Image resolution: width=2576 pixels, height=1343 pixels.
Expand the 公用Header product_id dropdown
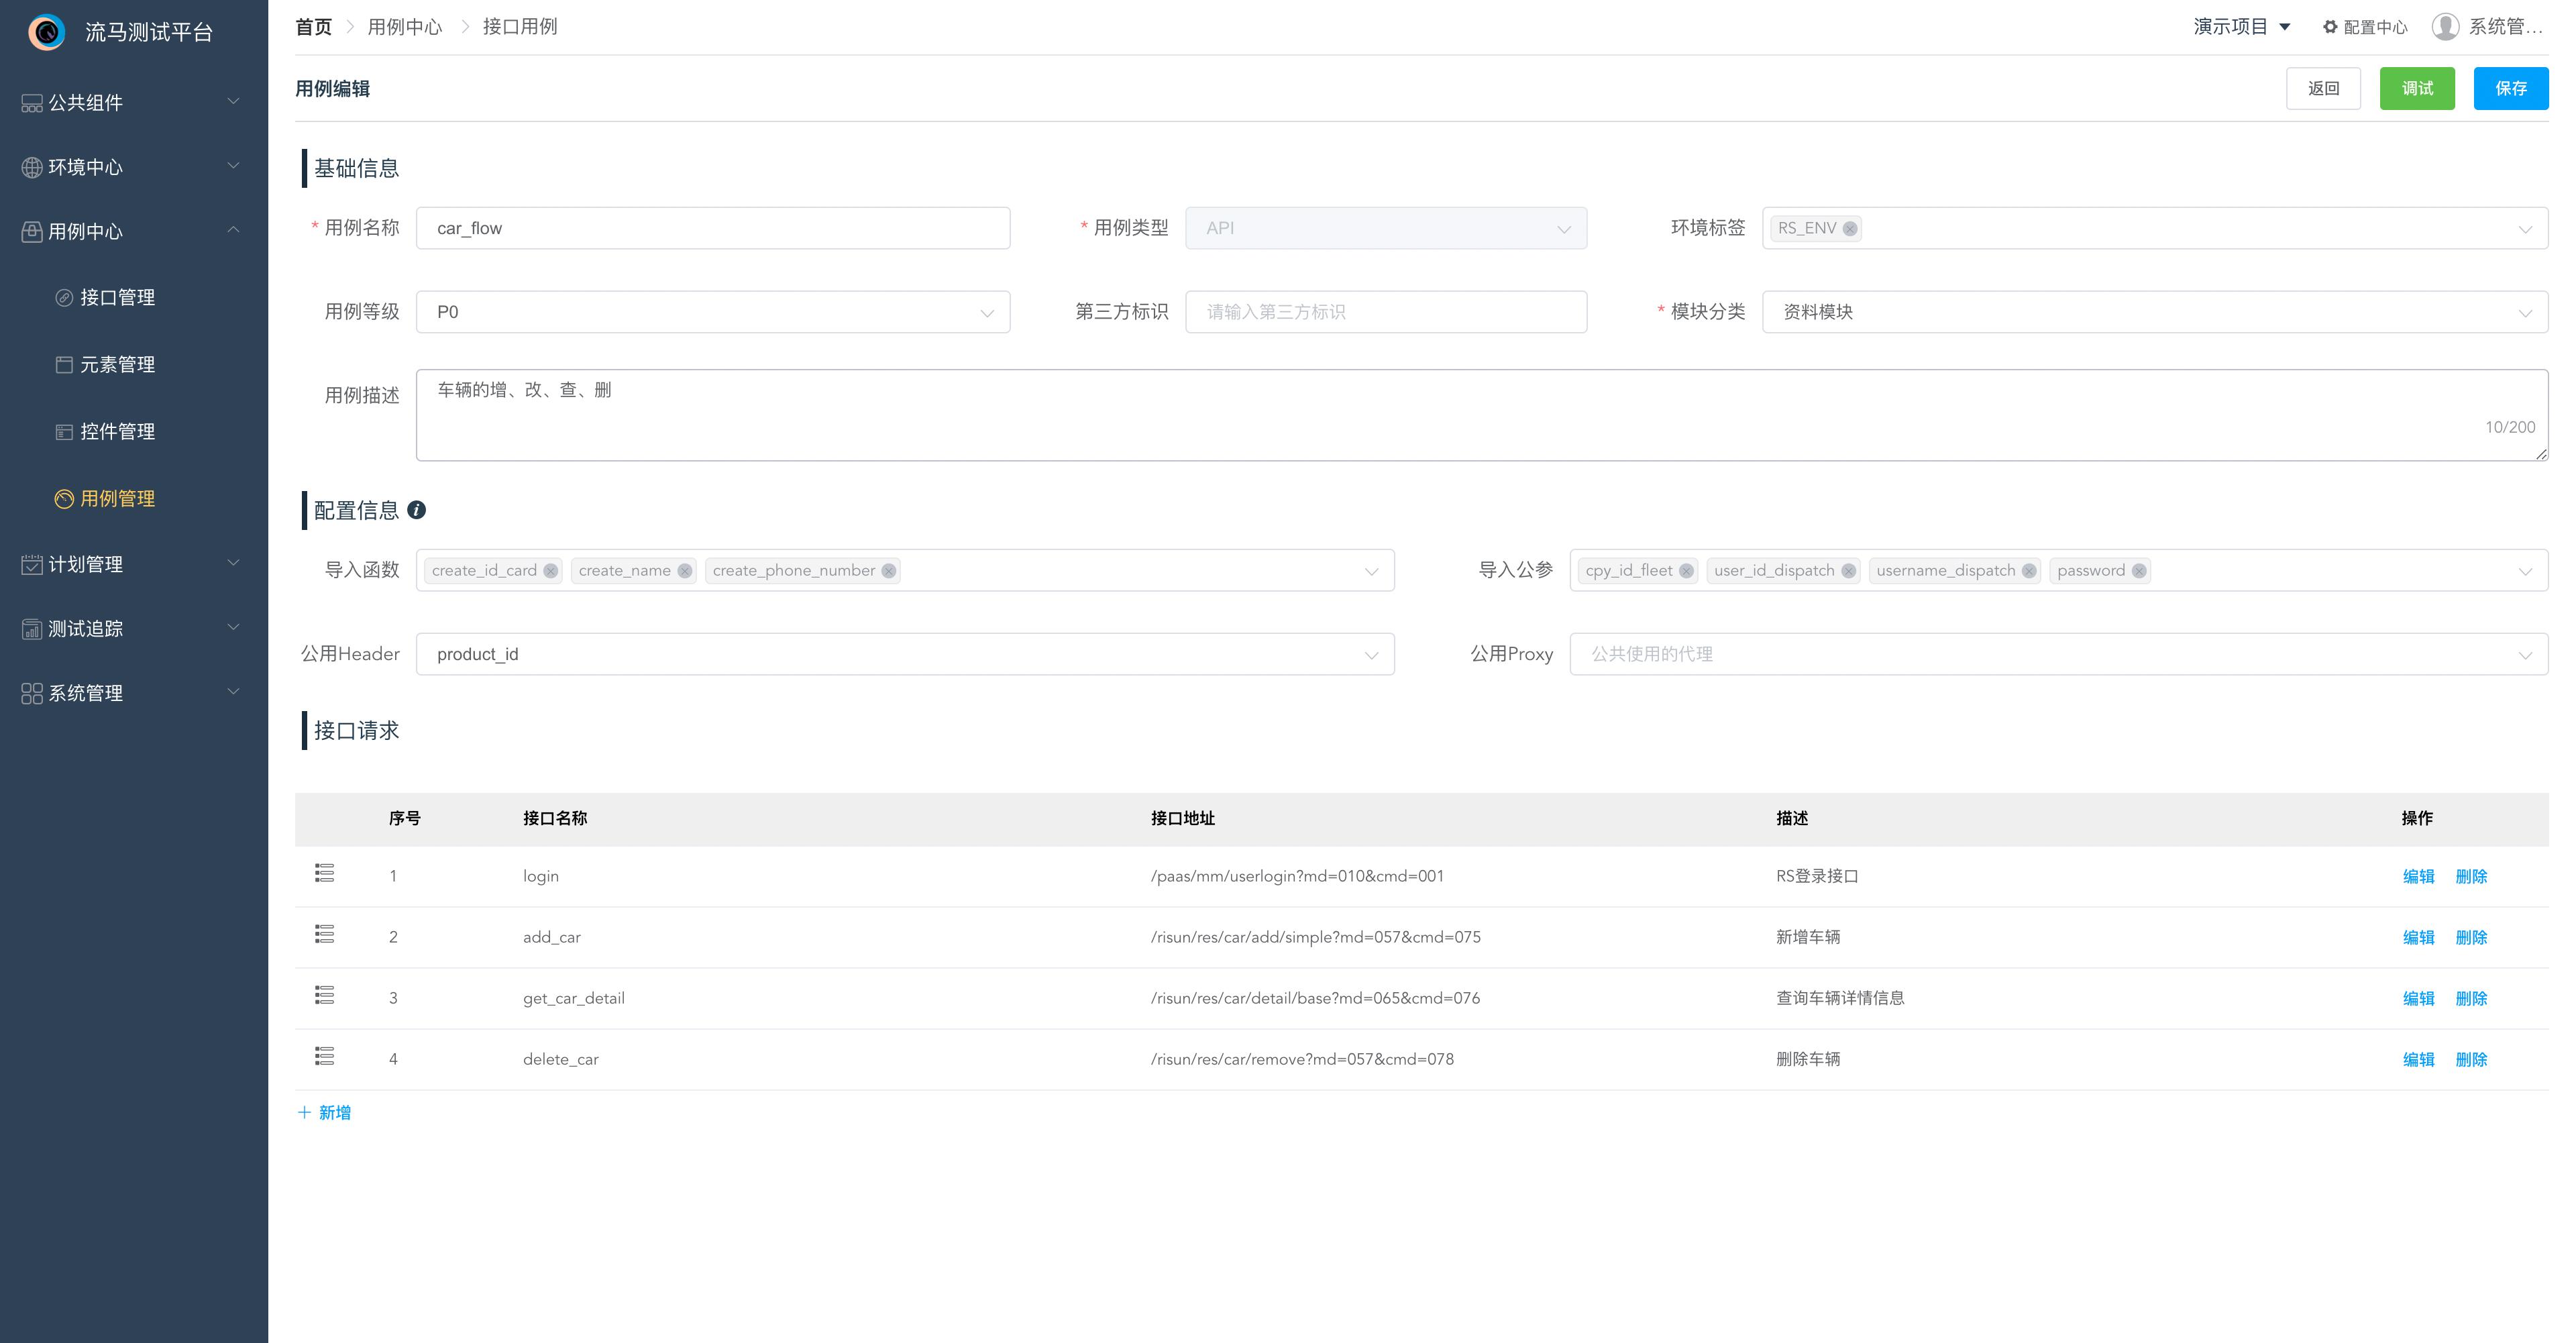tap(904, 654)
